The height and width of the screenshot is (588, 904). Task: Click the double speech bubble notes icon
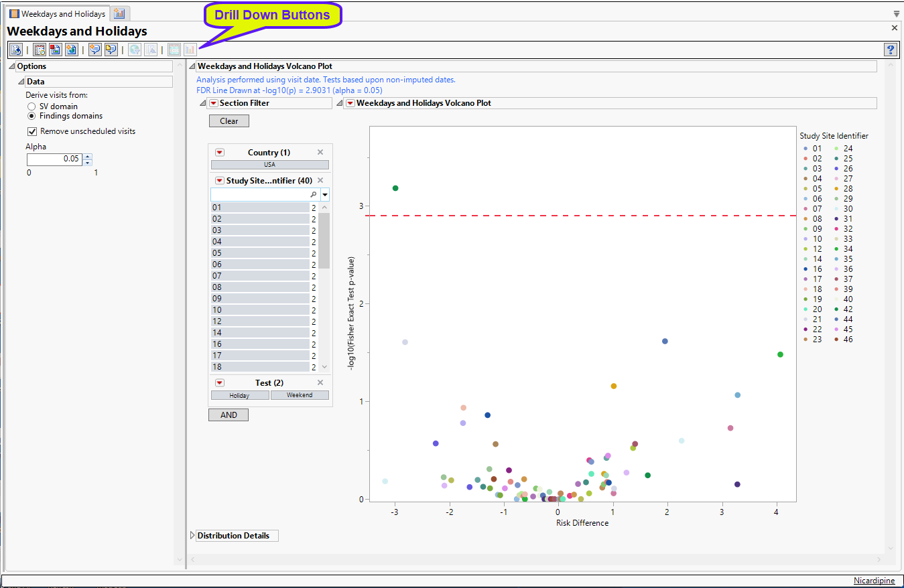coord(111,50)
